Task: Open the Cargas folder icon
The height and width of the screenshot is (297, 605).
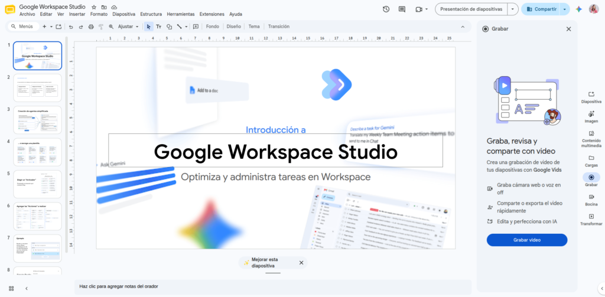Action: pos(591,161)
